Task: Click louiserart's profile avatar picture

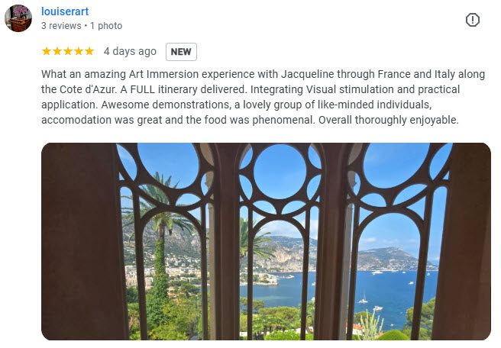Action: pyautogui.click(x=18, y=18)
